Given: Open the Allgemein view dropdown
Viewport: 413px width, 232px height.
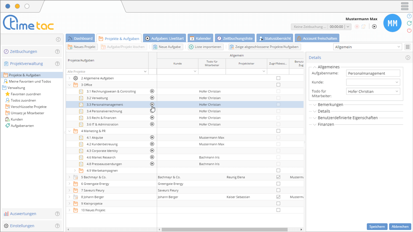Looking at the screenshot, I should click(367, 47).
